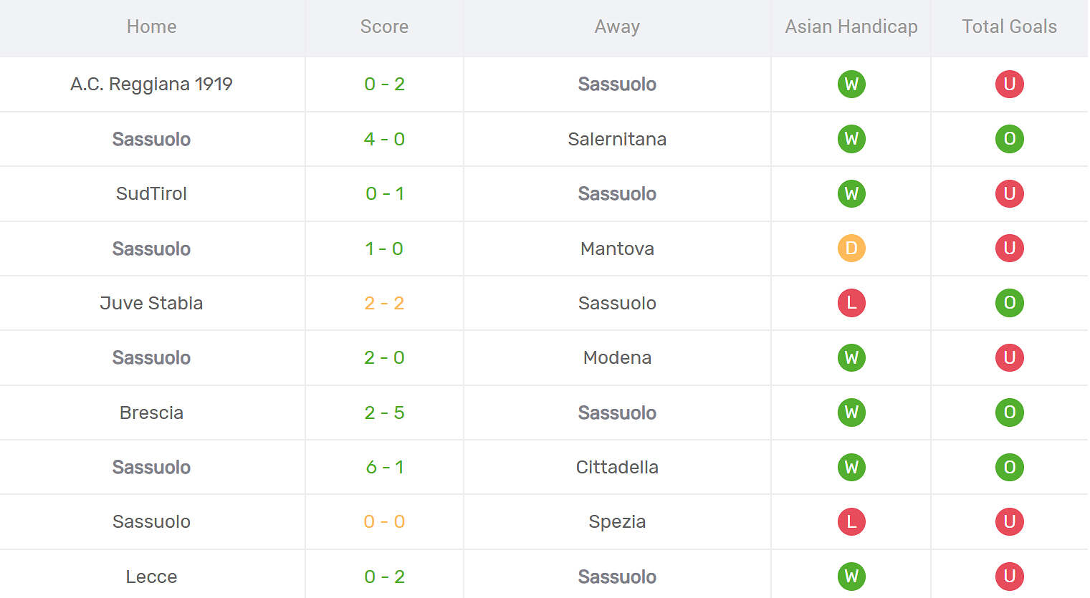Image resolution: width=1090 pixels, height=598 pixels.
Task: Select the 6-1 score against Cittadella
Action: coord(384,467)
